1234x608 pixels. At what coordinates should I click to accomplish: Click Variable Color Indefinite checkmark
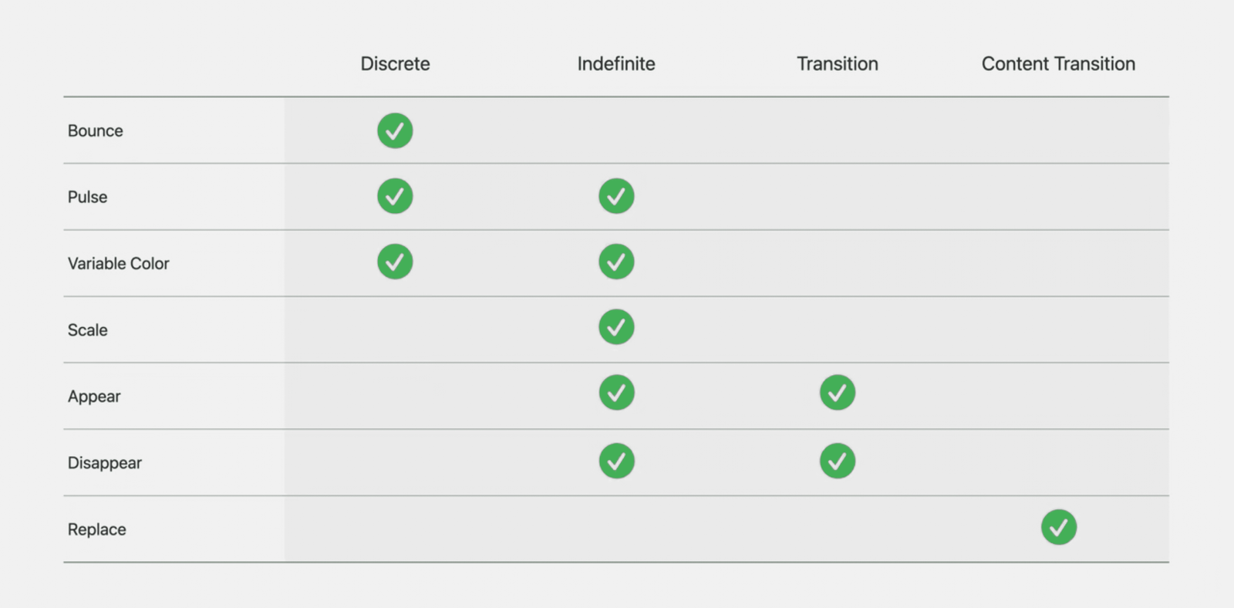[x=616, y=262]
